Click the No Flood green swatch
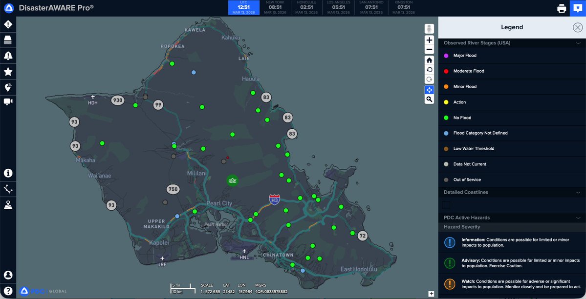The width and height of the screenshot is (586, 299). pos(446,118)
